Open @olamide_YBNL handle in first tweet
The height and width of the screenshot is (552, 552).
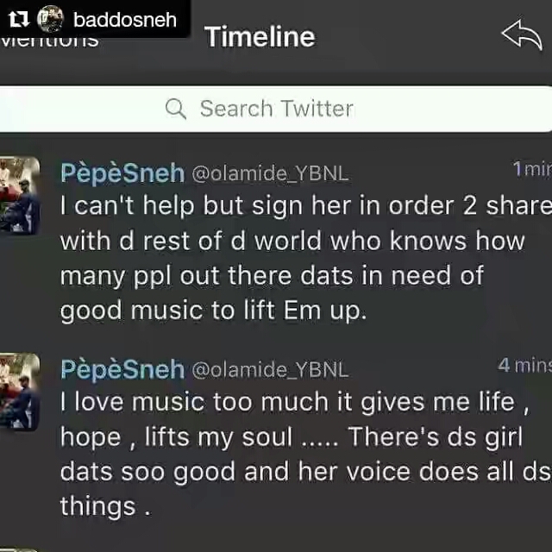click(x=270, y=173)
